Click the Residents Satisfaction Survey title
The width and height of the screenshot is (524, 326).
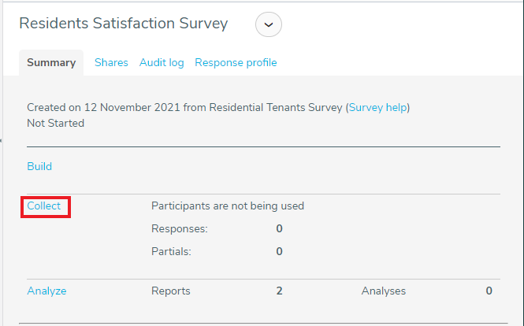tap(124, 24)
